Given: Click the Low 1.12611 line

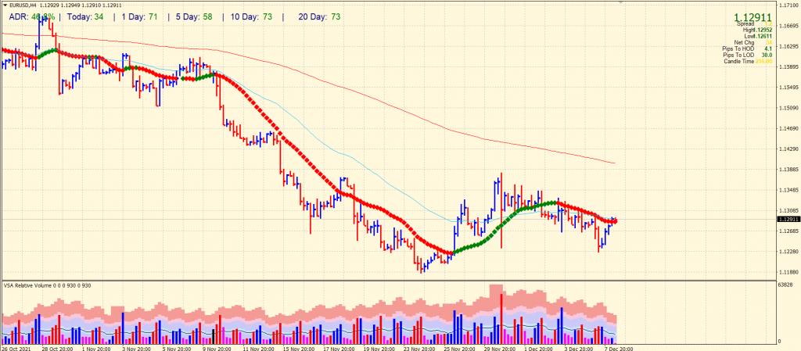Looking at the screenshot, I should point(756,36).
